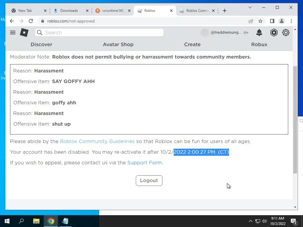Click the scrollbar down arrow
303x227 pixels.
[295, 207]
